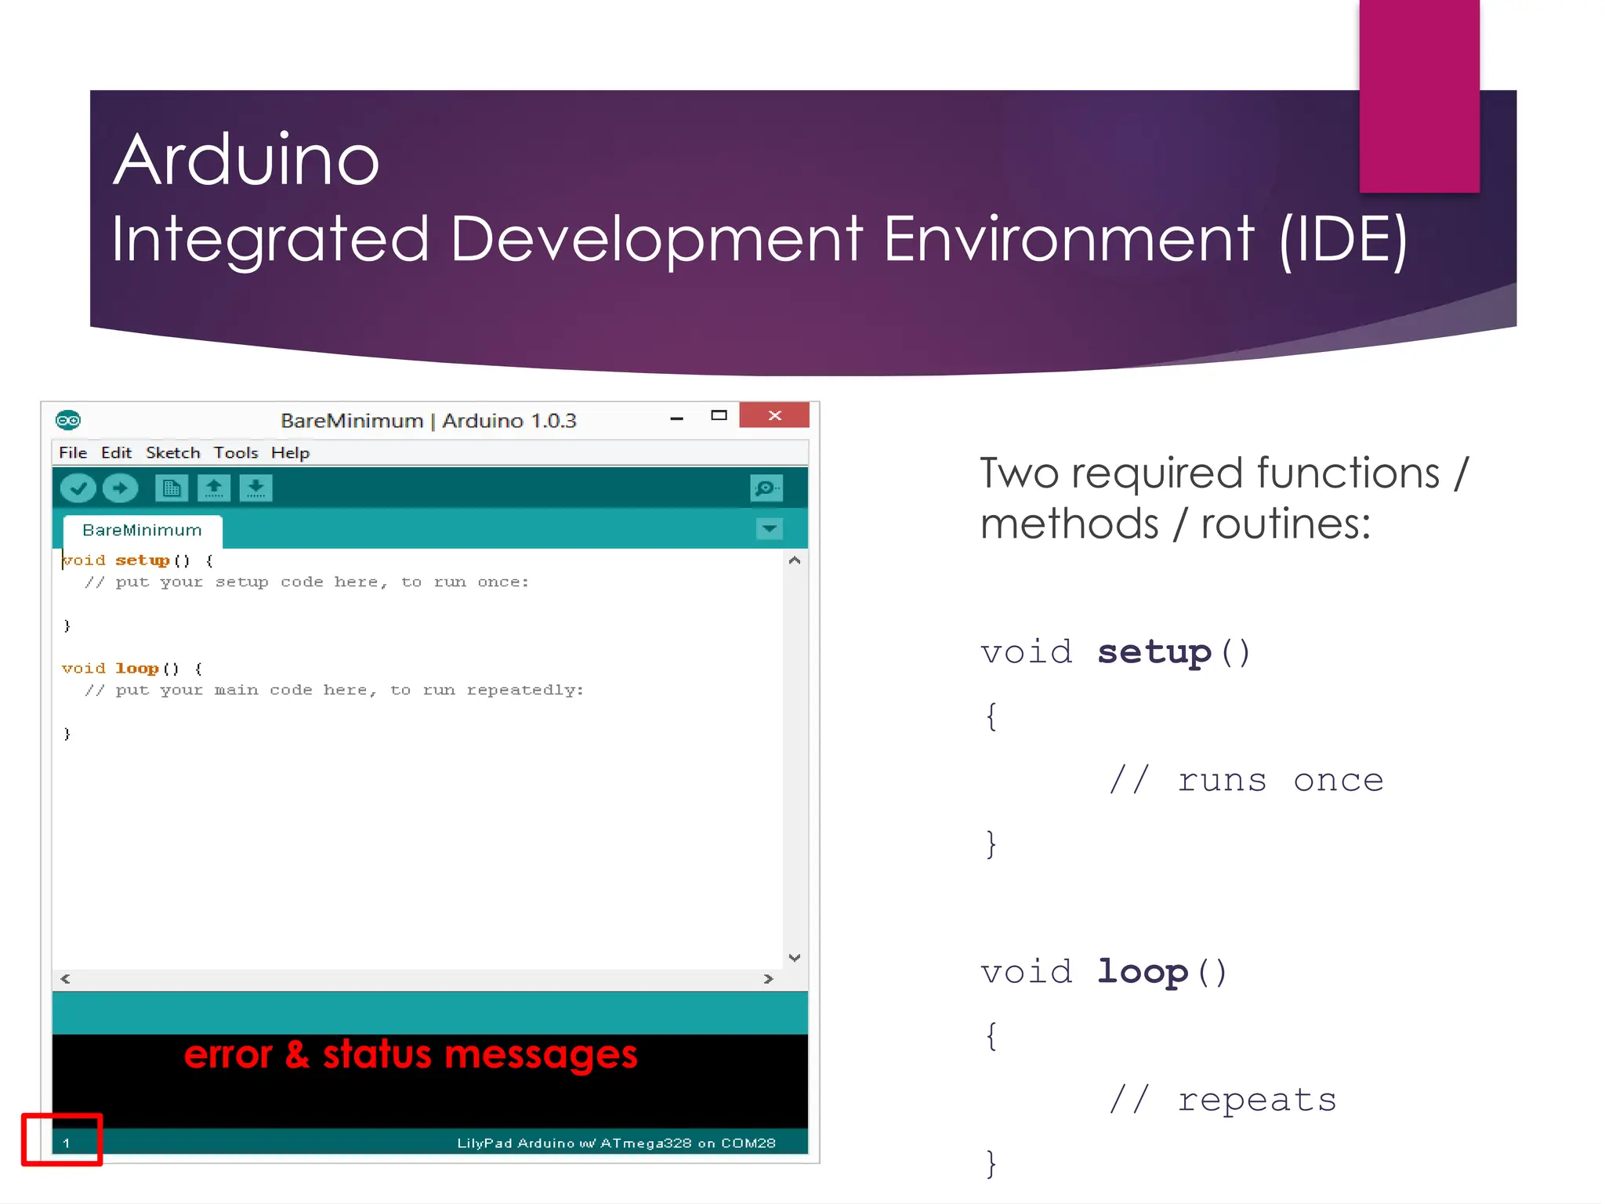Open the Help menu

click(290, 453)
